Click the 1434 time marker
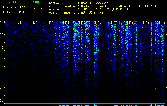Image resolution: width=167 pixels, height=106 pixels. click(66, 23)
